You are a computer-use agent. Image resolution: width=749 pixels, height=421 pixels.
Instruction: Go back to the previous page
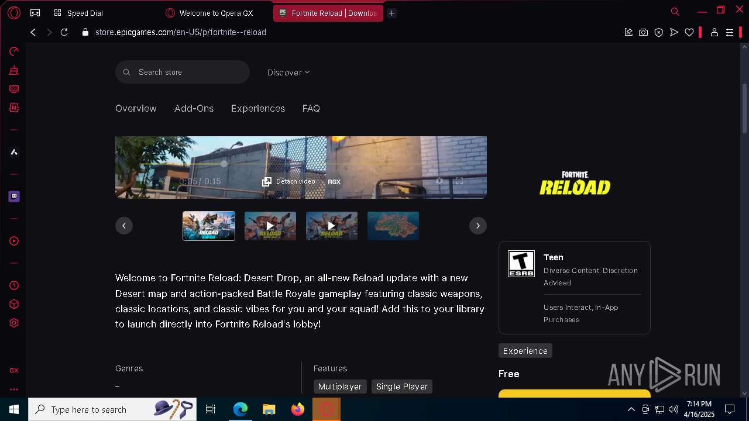coord(33,32)
